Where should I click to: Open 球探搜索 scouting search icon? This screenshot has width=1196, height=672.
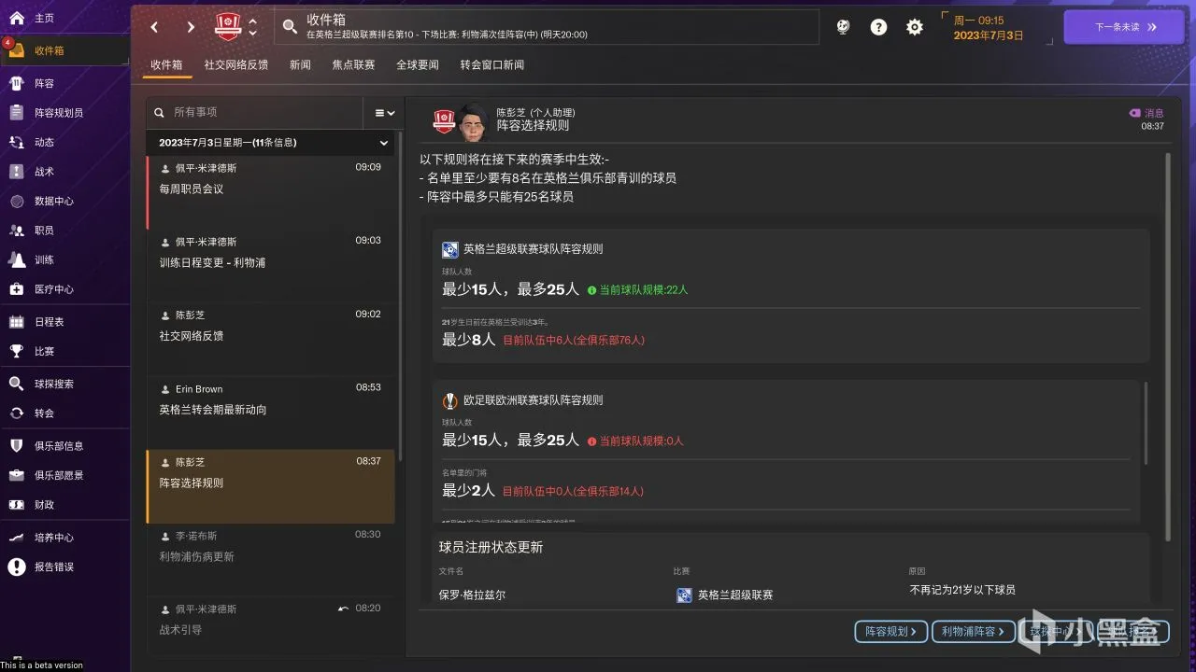tap(17, 384)
